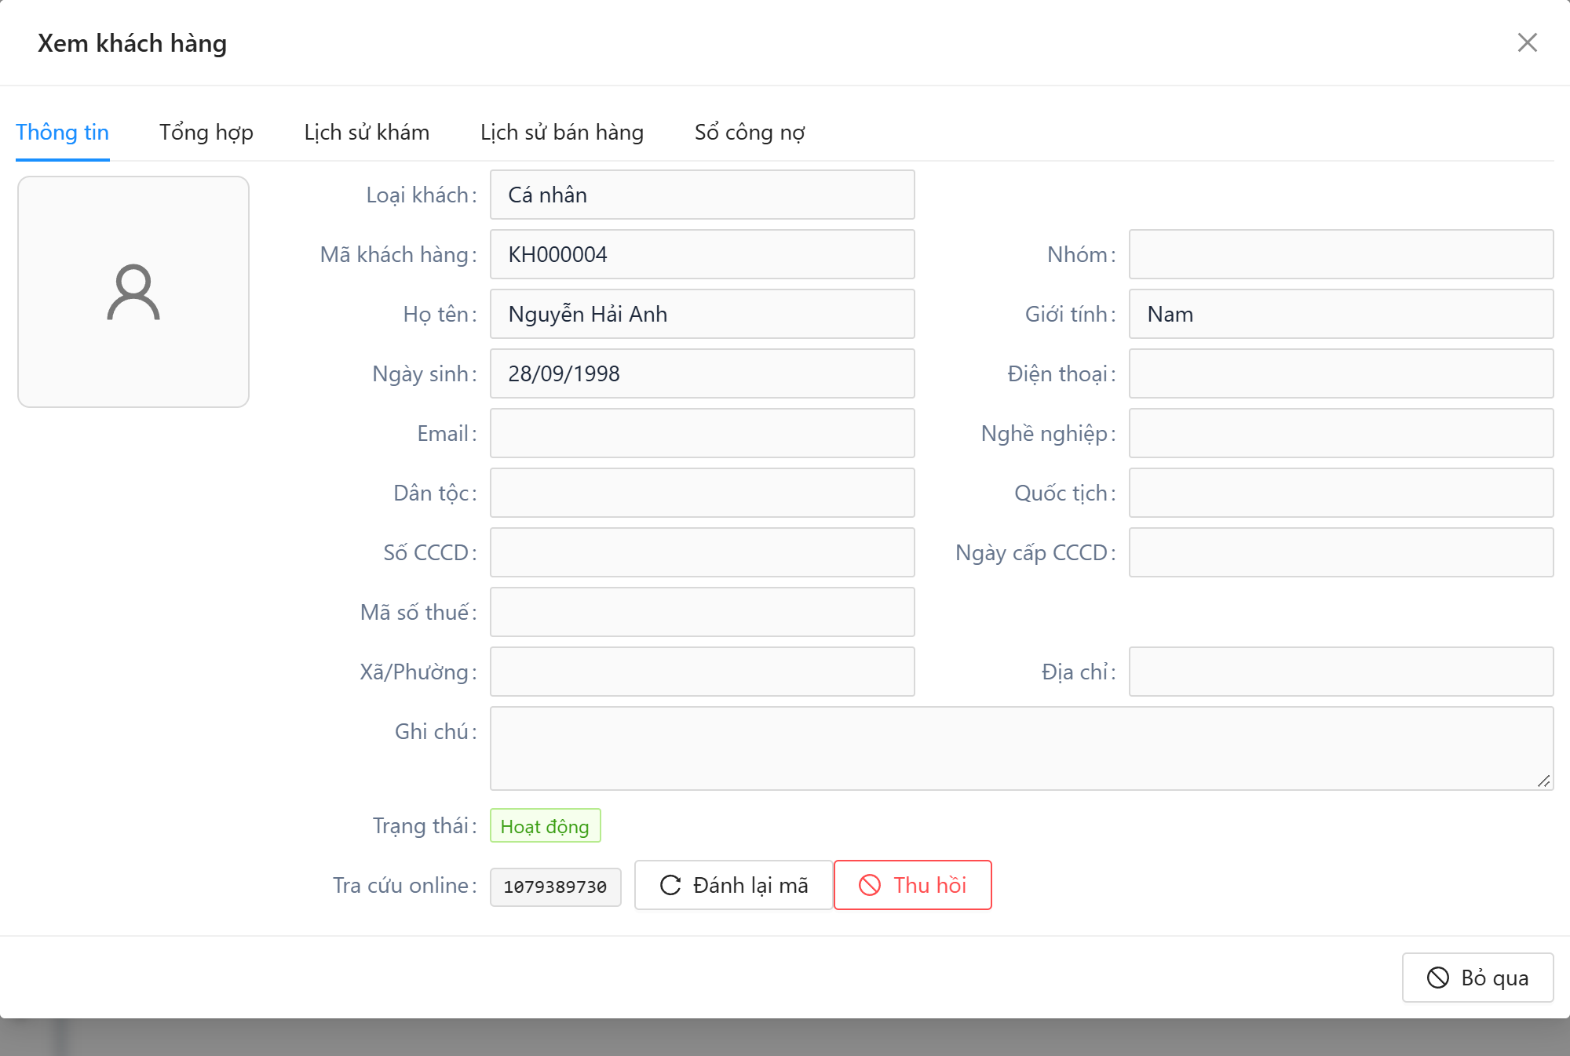Image resolution: width=1570 pixels, height=1056 pixels.
Task: Focus the Điện thoại input field
Action: (1341, 373)
